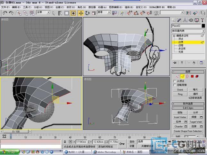Toggle the 2.5D Snaps magnet
The image size is (207, 155).
(130, 13)
